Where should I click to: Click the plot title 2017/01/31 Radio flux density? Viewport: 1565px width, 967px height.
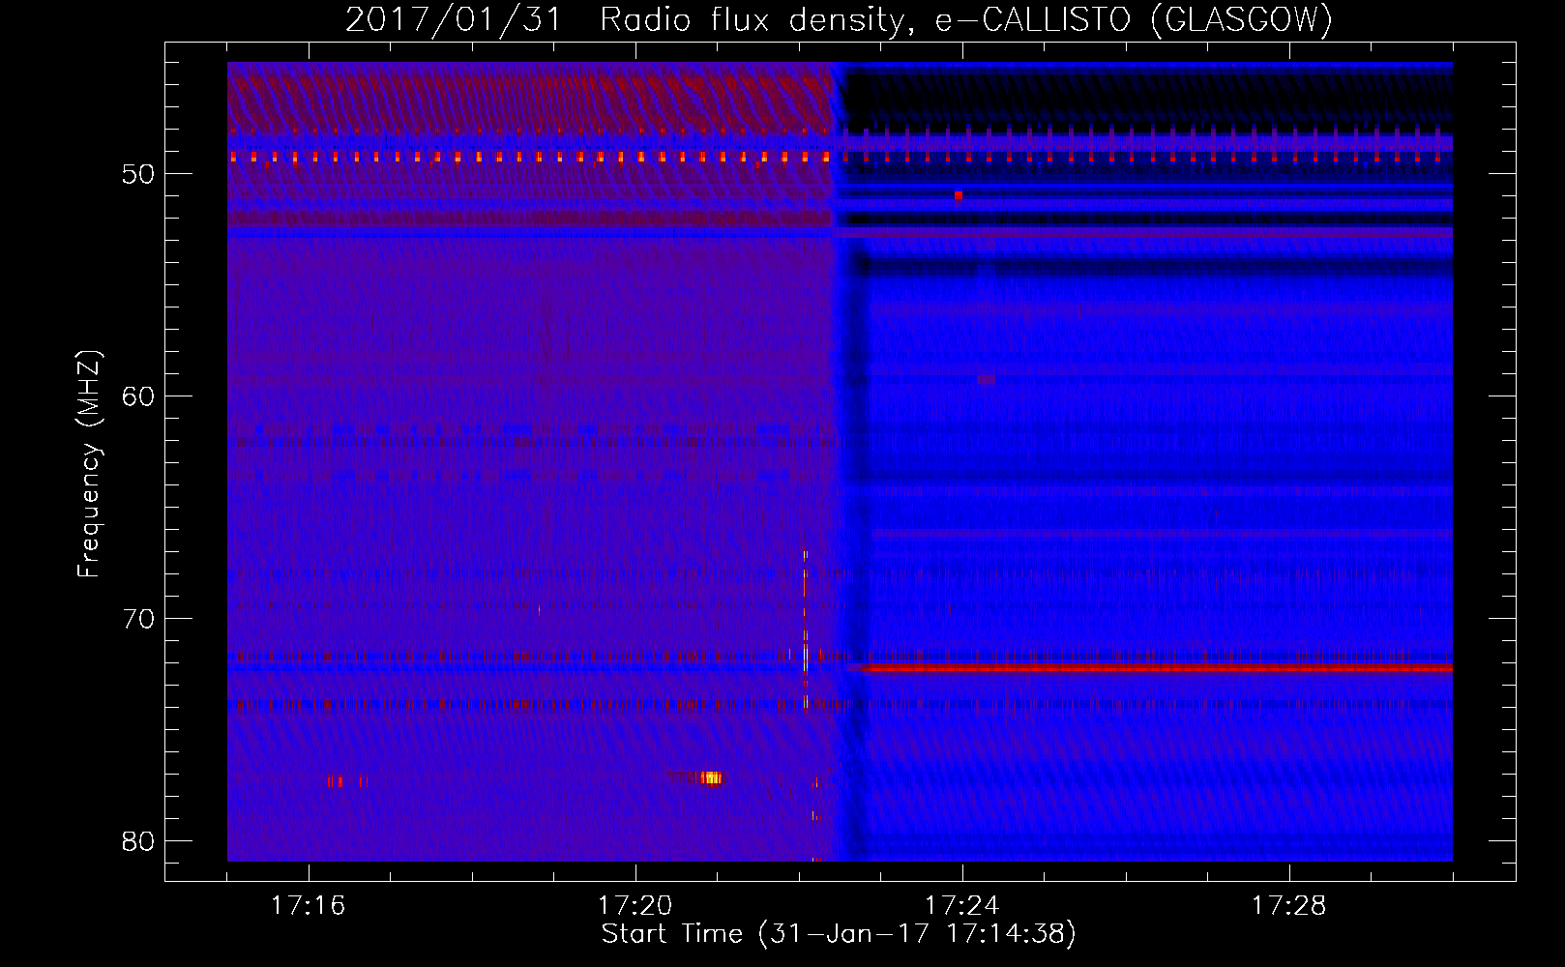click(x=839, y=19)
